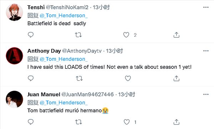The height and width of the screenshot is (129, 214).
Task: Like Anthony Day's tweet
Action: point(128,78)
